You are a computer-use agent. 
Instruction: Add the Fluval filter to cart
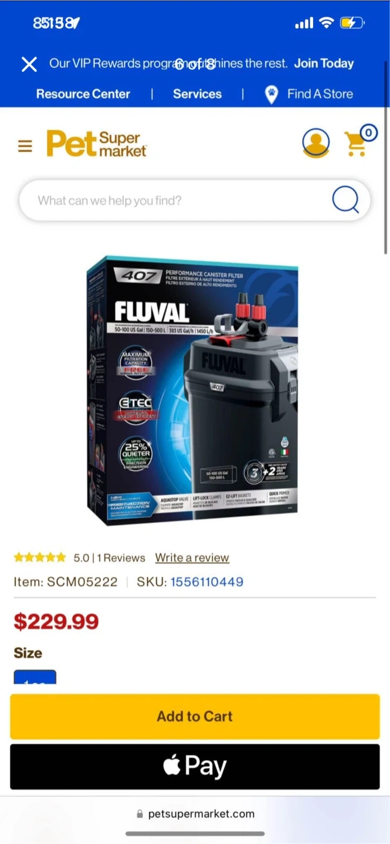point(195,716)
